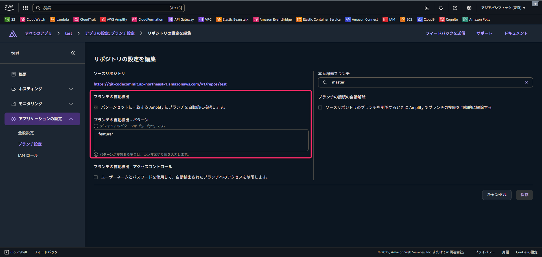Open the API Gateway shortcut
This screenshot has width=542, height=257.
tap(181, 19)
